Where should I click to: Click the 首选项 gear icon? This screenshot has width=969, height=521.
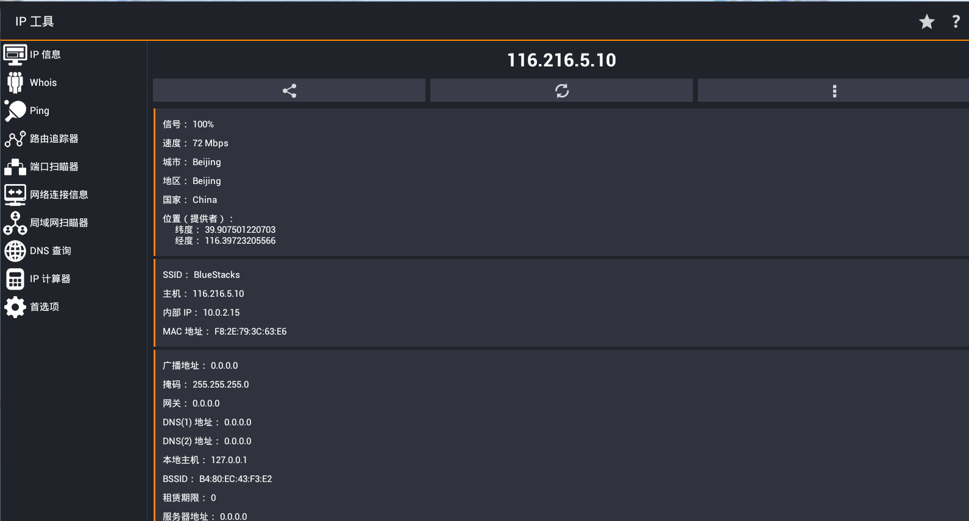click(x=15, y=307)
